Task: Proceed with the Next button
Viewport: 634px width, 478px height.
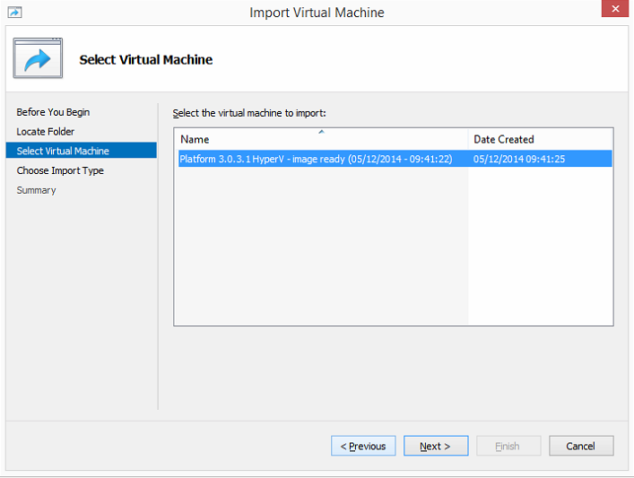Action: [435, 446]
